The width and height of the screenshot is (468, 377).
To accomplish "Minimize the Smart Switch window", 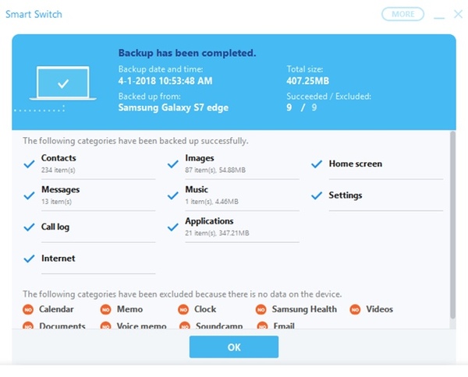I will 439,18.
